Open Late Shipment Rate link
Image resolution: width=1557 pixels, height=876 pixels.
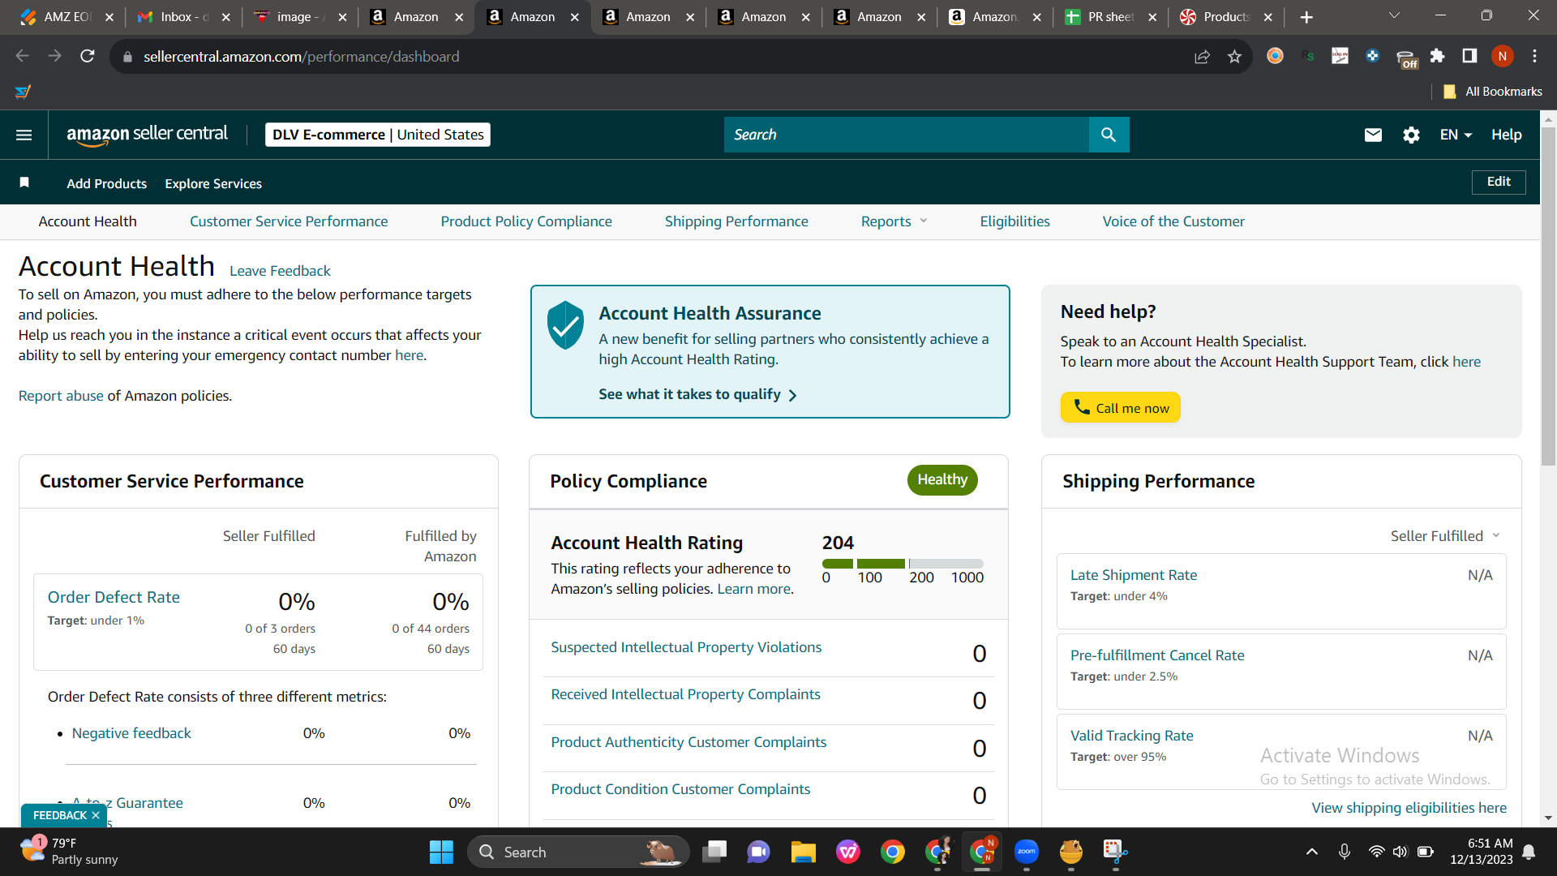pos(1134,575)
